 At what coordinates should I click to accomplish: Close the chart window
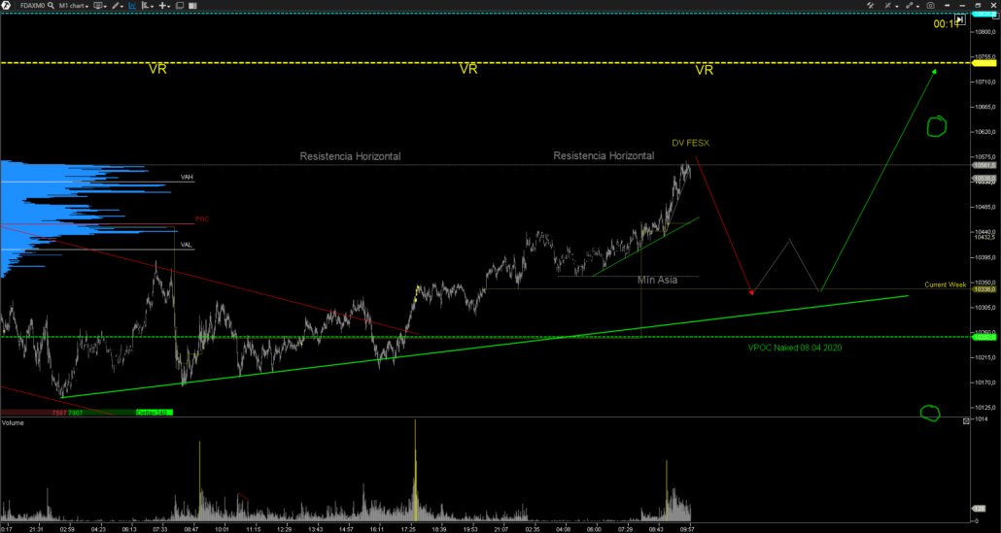tap(993, 5)
